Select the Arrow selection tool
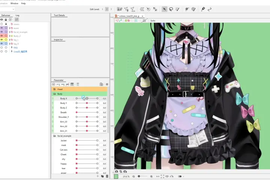The width and height of the screenshot is (270, 180). click(x=164, y=9)
